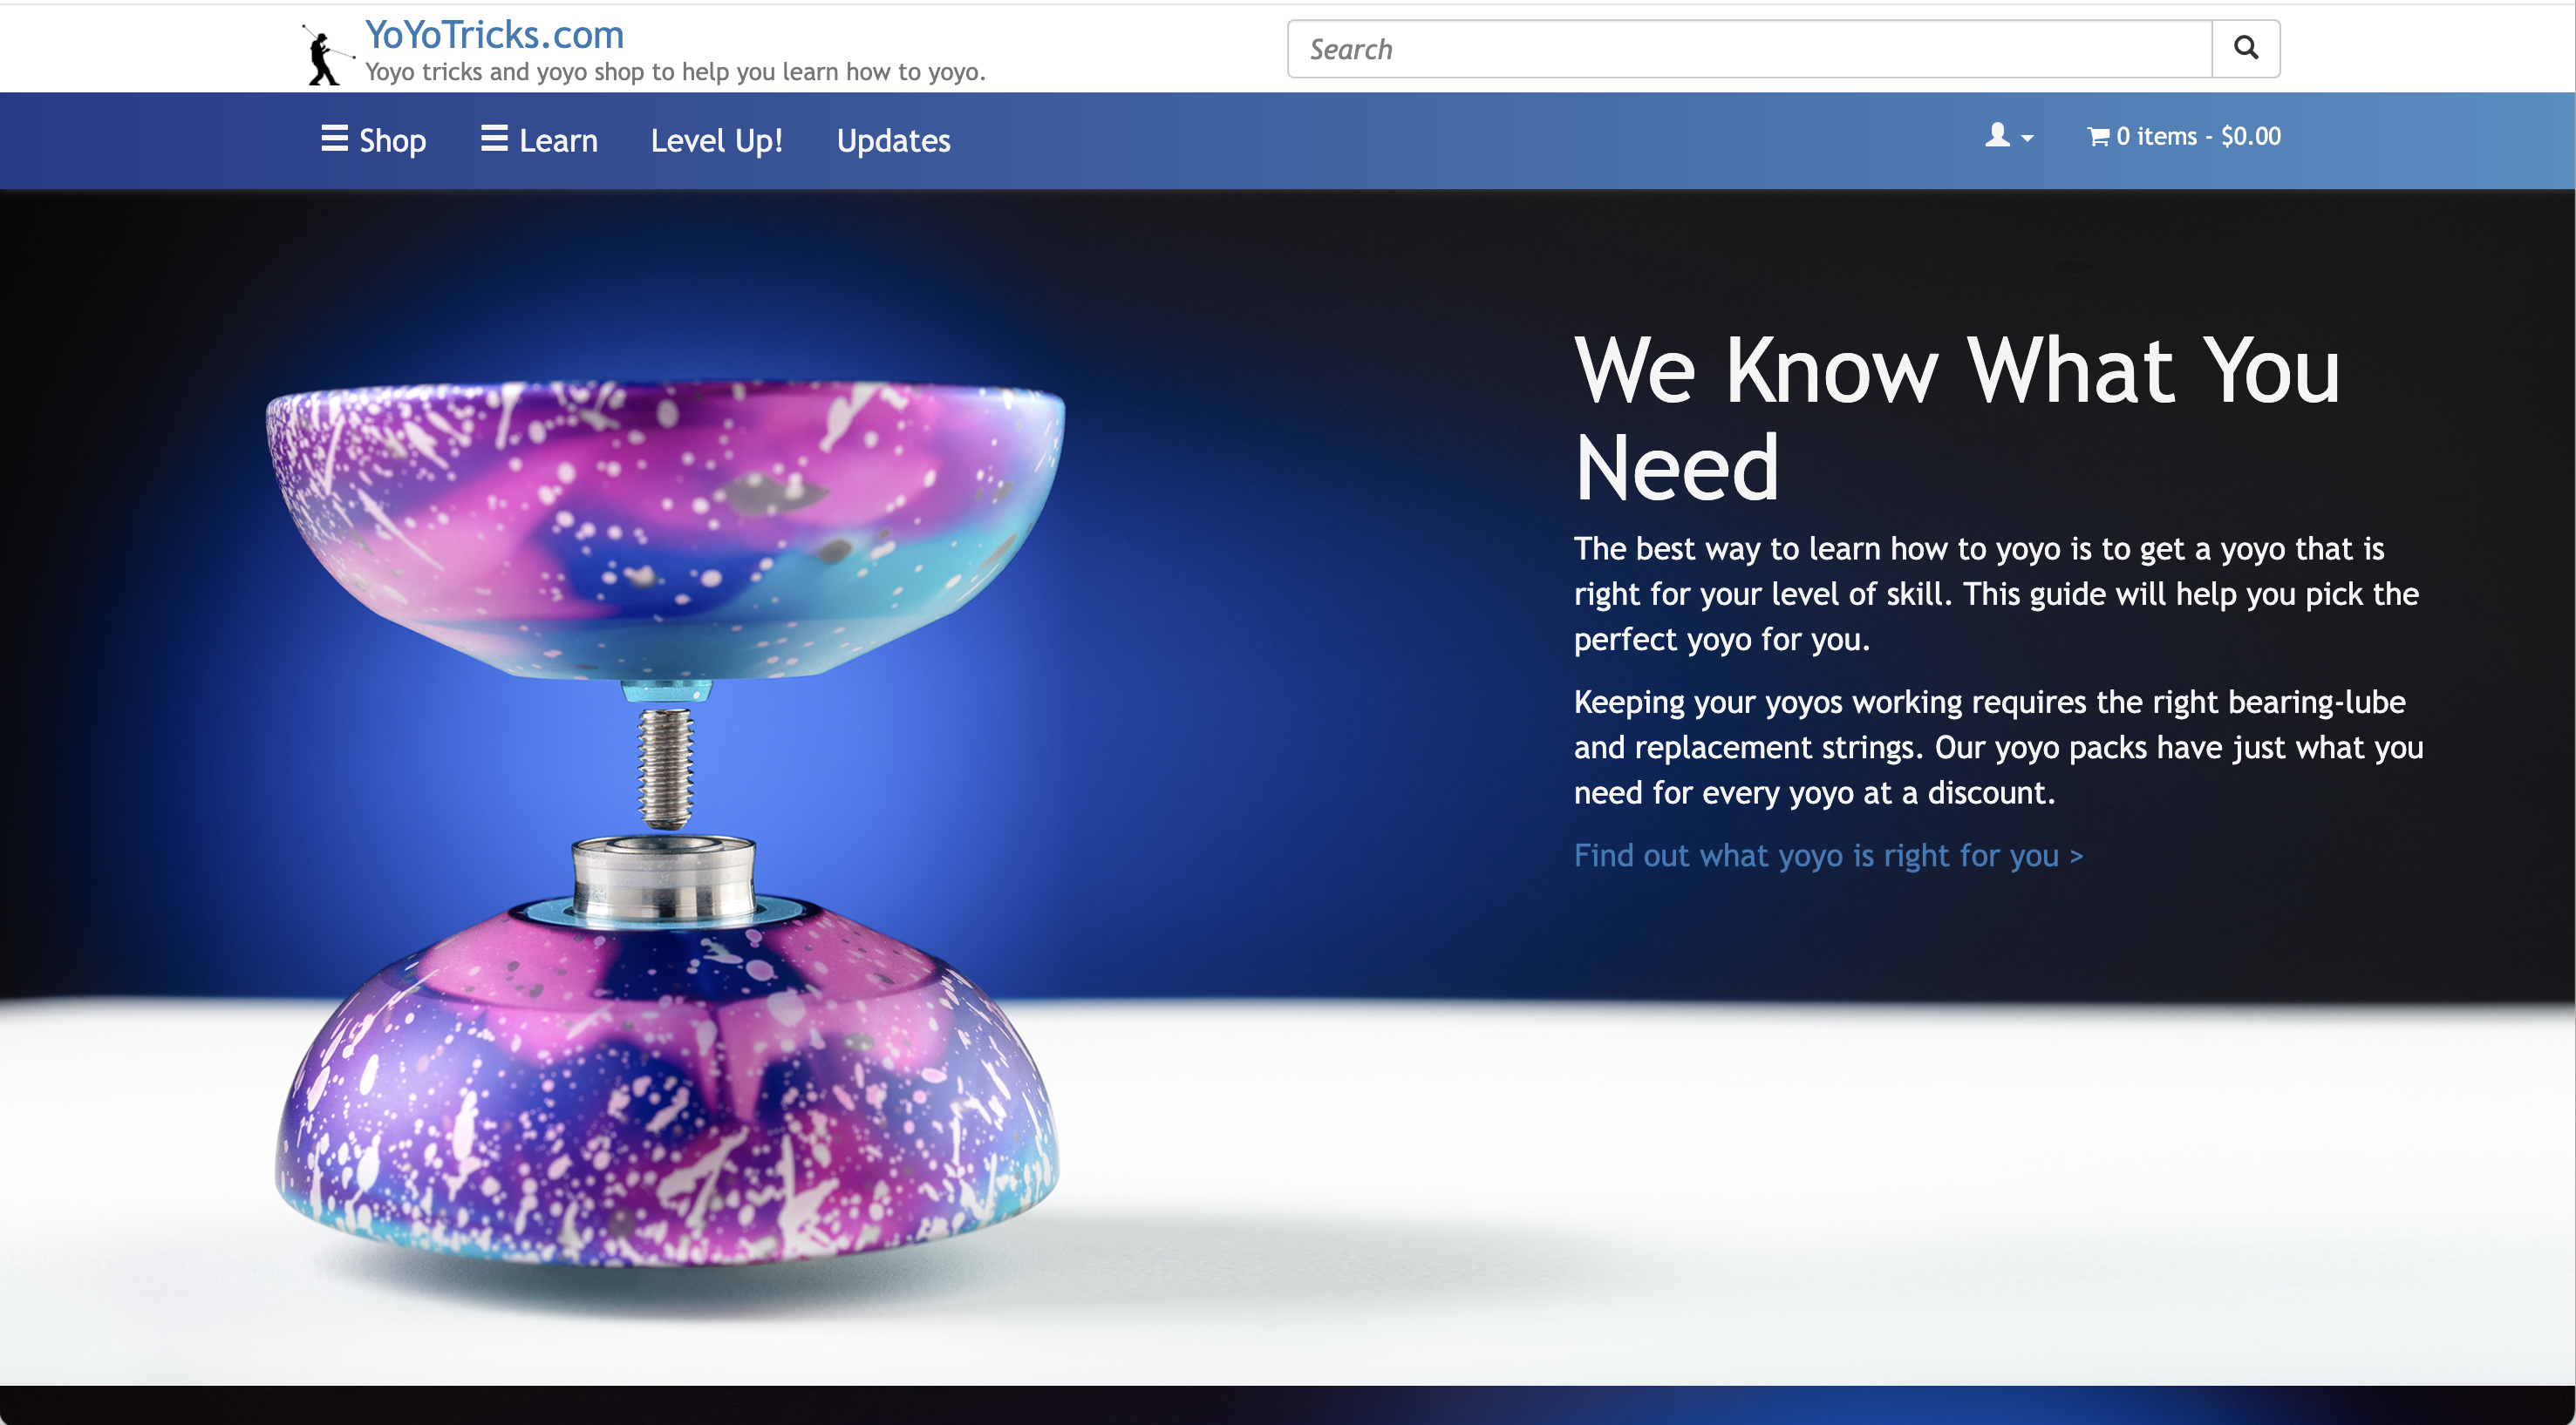
Task: Open the cart showing 0 items
Action: (x=2184, y=136)
